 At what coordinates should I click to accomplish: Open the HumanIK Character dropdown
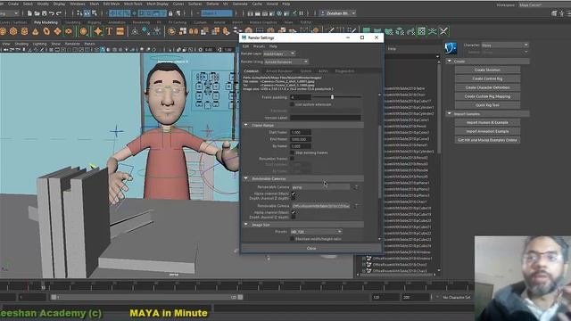(505, 45)
